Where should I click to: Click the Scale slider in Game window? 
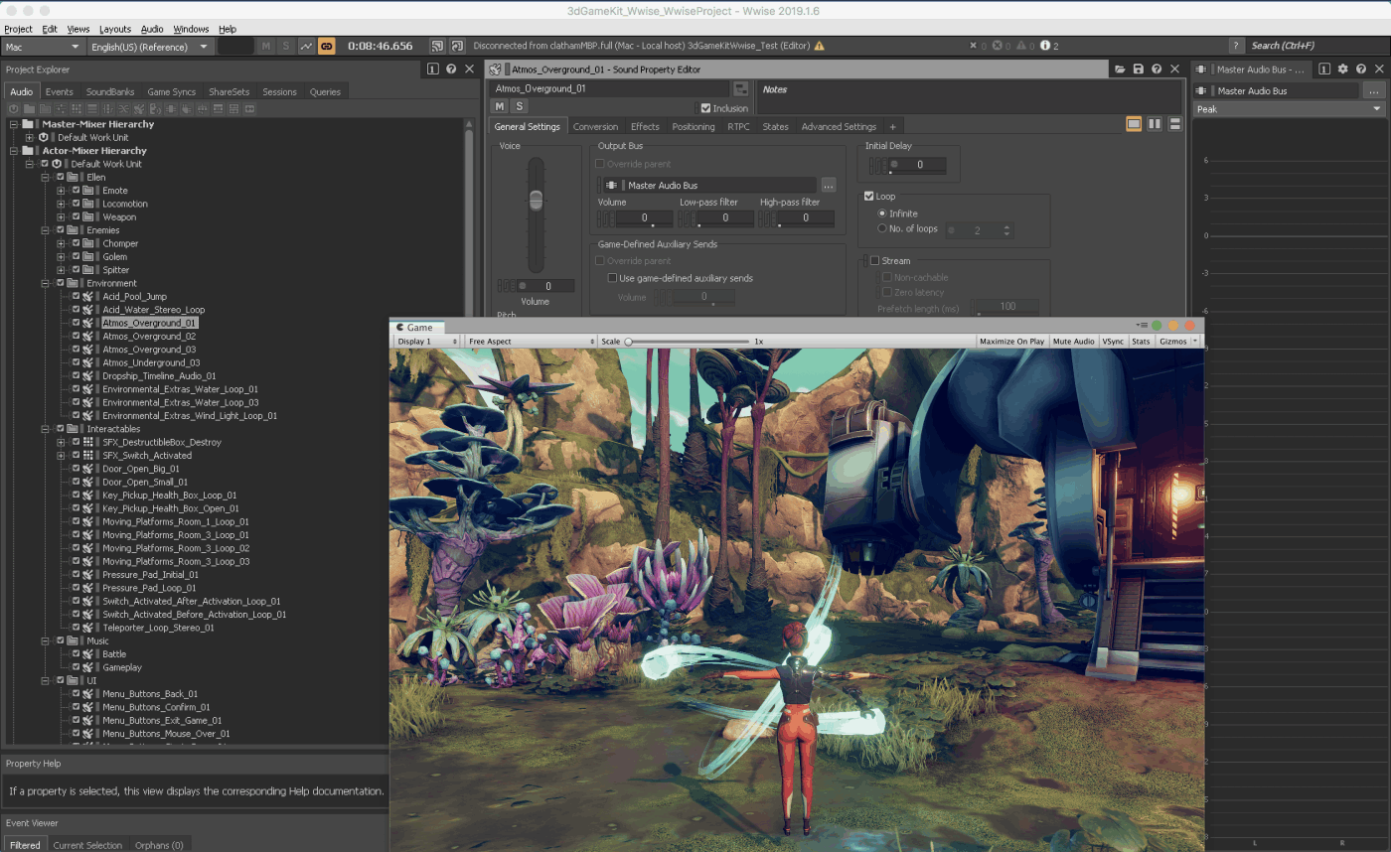688,342
